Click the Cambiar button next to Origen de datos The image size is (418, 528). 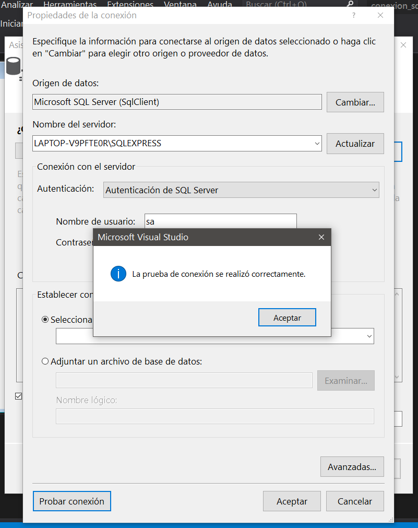pos(355,102)
